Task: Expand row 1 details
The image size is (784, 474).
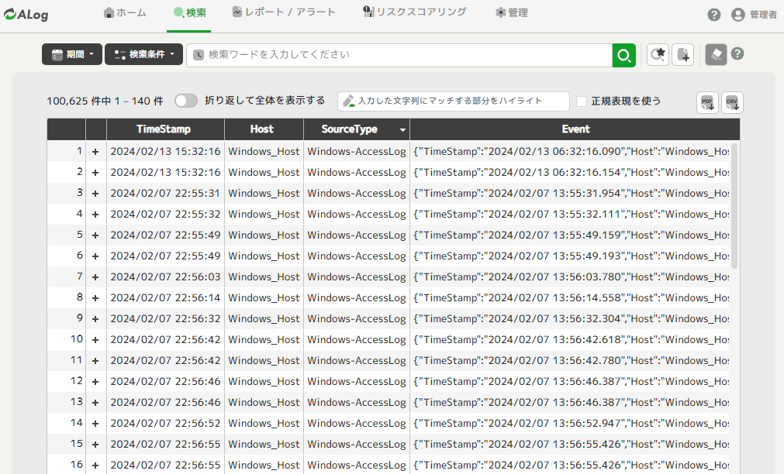Action: (95, 152)
